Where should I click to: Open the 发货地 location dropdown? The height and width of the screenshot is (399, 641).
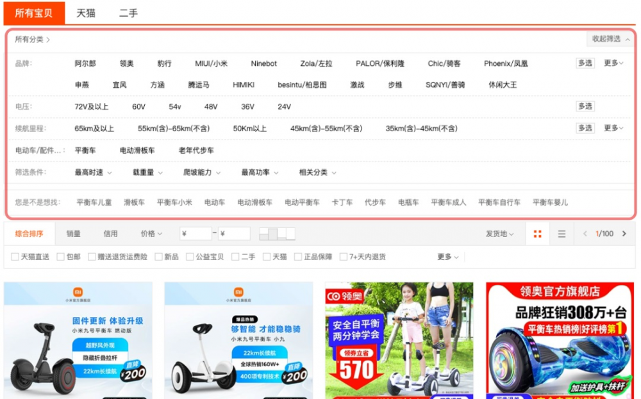coord(499,234)
